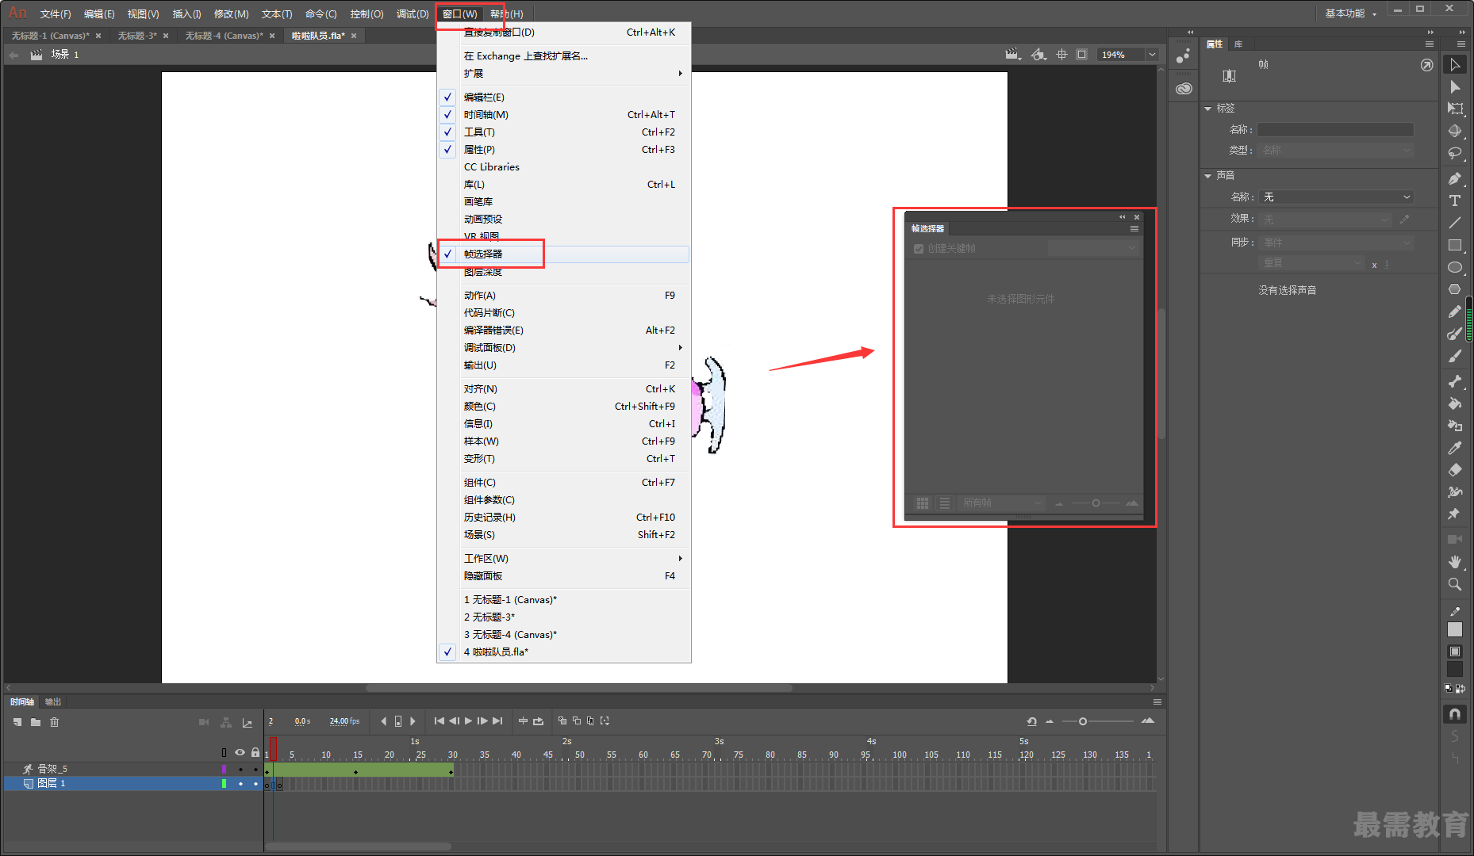The width and height of the screenshot is (1474, 856).
Task: Choose 隐藏面板 from the Window menu
Action: click(x=563, y=576)
